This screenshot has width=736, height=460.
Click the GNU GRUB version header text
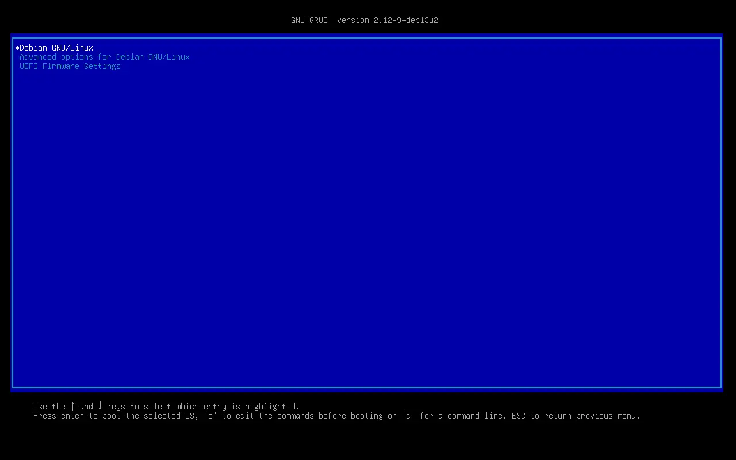point(365,20)
